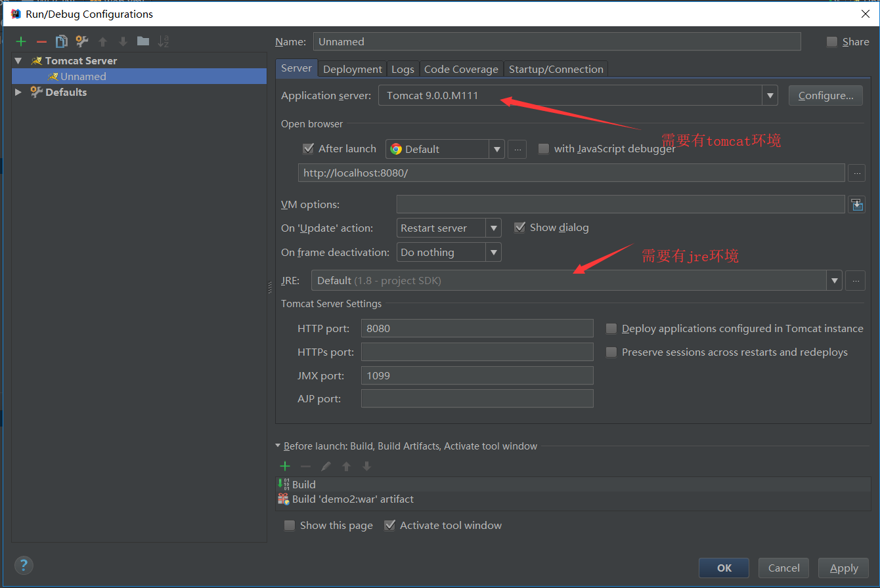Enable with JavaScript debugger option
The width and height of the screenshot is (880, 588).
click(544, 149)
